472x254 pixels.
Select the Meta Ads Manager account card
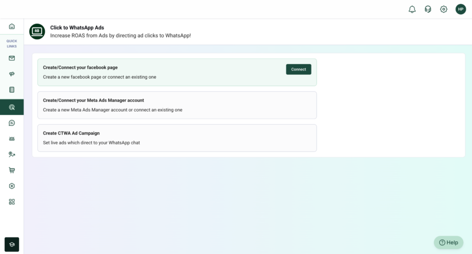pyautogui.click(x=177, y=105)
